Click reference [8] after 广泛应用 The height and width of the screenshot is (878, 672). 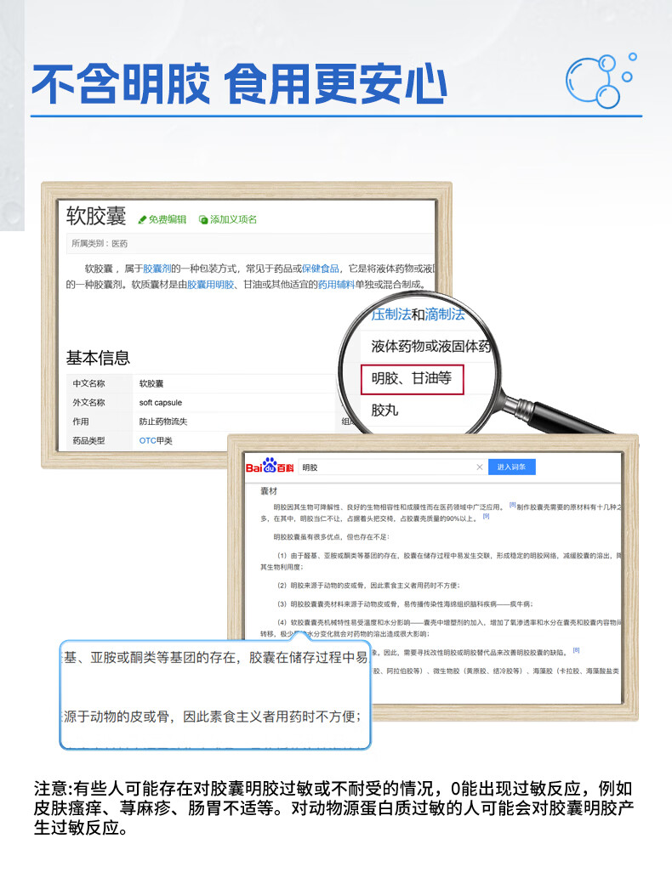[x=512, y=505]
